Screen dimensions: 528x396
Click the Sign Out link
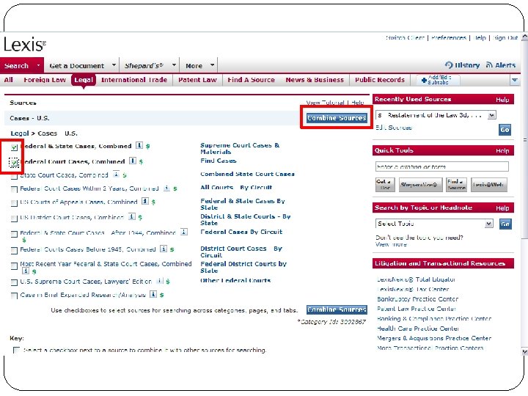[505, 37]
